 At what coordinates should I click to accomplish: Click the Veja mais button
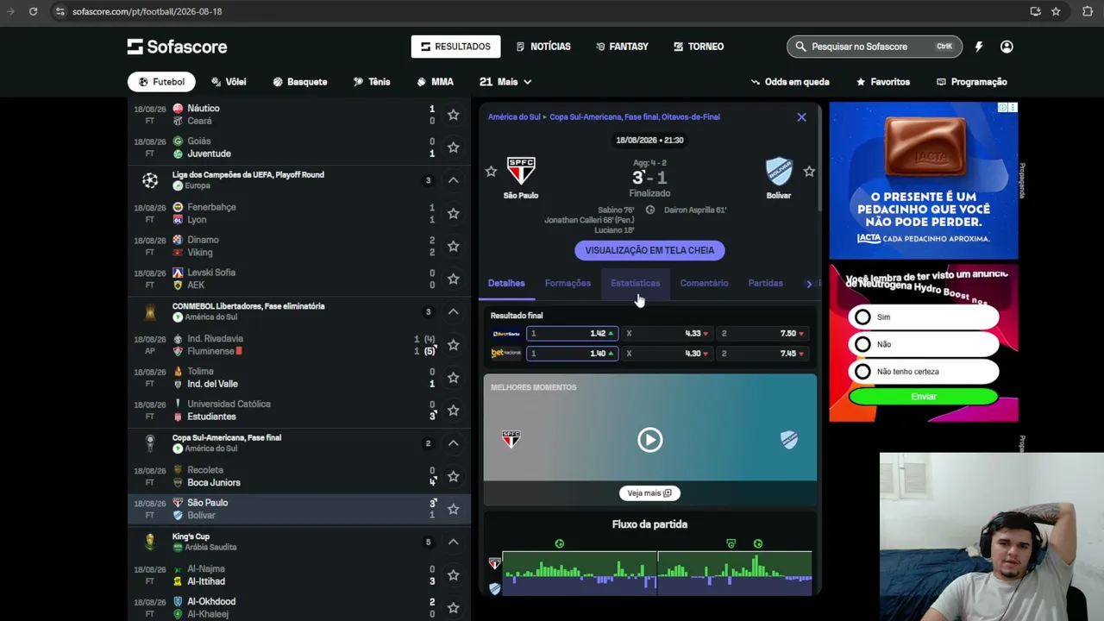649,493
